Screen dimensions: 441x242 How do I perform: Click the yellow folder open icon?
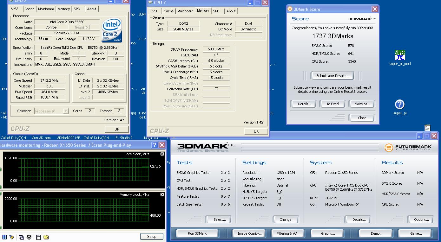tap(46, 237)
